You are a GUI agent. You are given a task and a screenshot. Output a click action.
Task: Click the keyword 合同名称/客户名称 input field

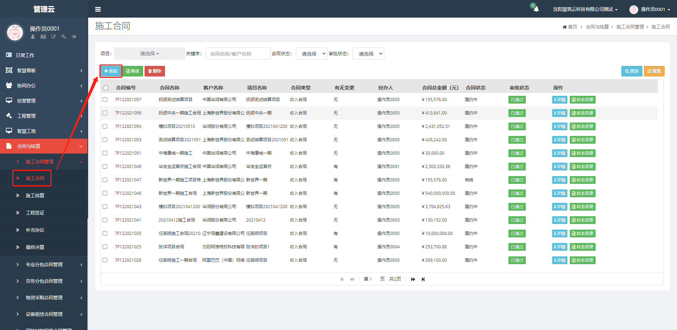coord(238,54)
